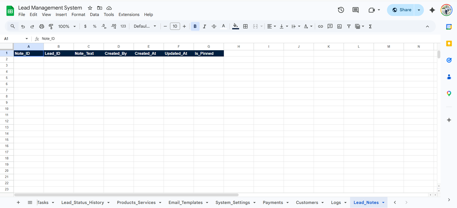Open the zoom level dropdown

point(67,26)
